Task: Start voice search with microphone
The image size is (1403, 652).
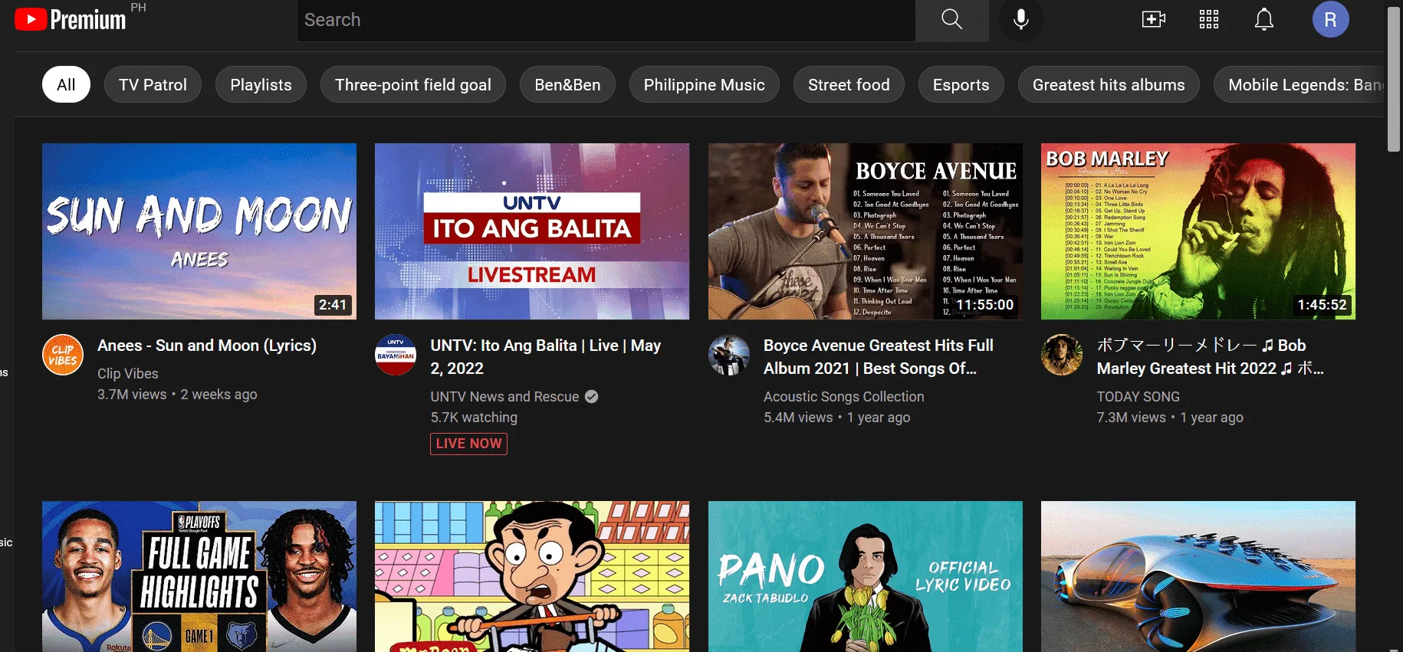Action: coord(1020,20)
